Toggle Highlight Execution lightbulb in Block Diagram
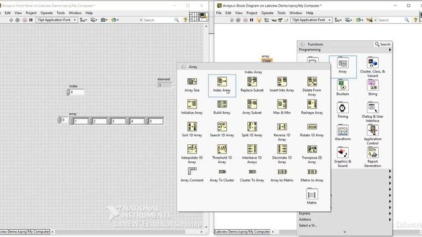Image resolution: width=422 pixels, height=237 pixels. point(259,20)
